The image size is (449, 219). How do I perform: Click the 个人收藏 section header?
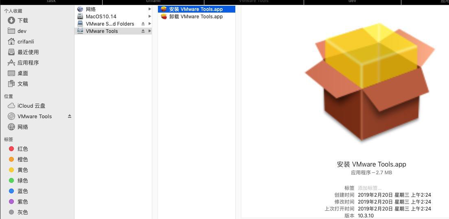tap(13, 11)
